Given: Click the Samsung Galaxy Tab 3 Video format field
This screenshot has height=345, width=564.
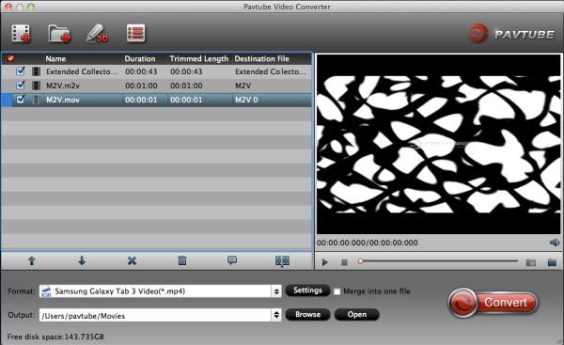Looking at the screenshot, I should tap(156, 291).
